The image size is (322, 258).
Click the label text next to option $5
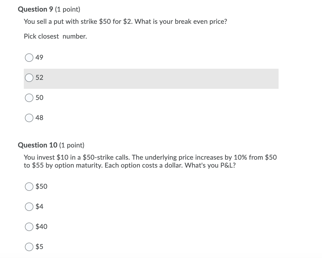tap(40, 247)
